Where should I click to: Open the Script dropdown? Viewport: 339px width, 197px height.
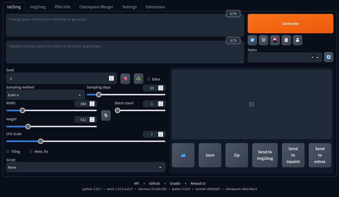86,167
